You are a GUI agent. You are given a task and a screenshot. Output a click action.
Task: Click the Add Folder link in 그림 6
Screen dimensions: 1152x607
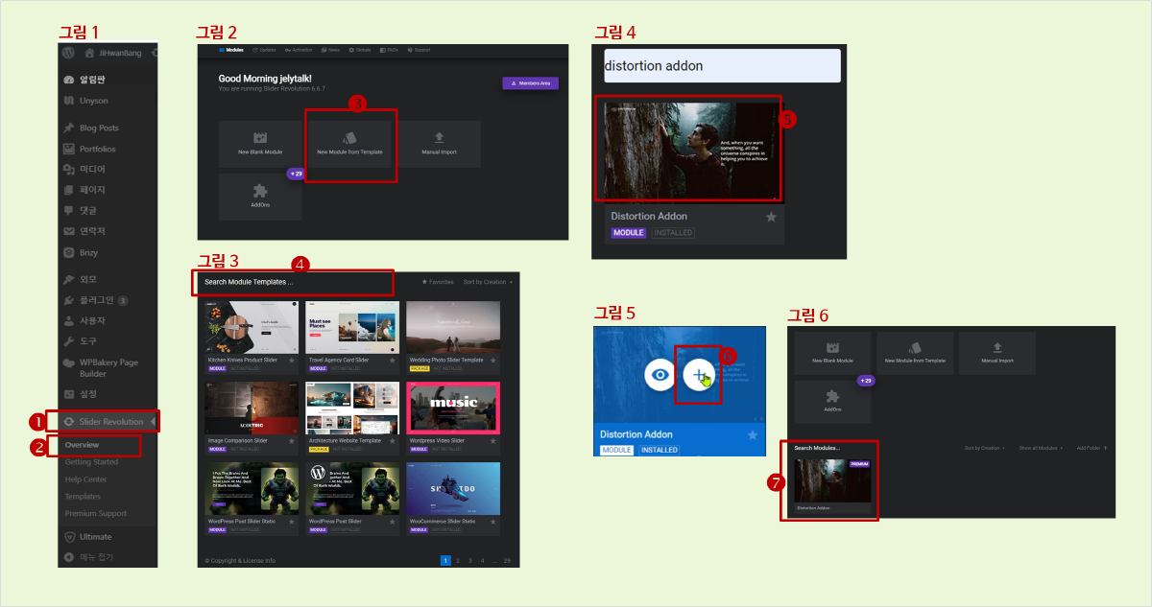pyautogui.click(x=1092, y=448)
